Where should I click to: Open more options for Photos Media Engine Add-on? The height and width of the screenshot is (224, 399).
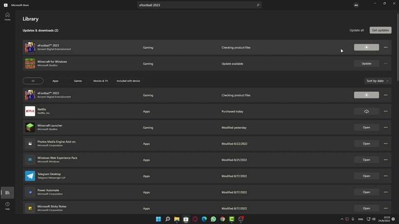click(386, 144)
